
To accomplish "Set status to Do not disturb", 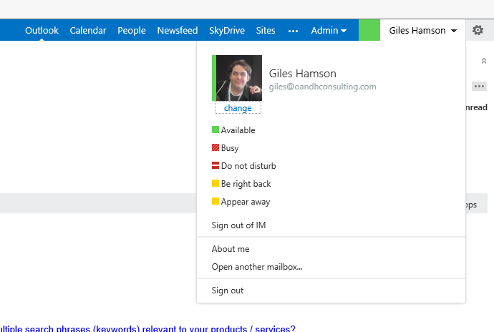I will pos(248,166).
